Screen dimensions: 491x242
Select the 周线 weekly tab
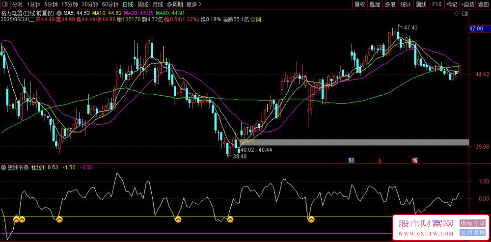click(x=143, y=4)
